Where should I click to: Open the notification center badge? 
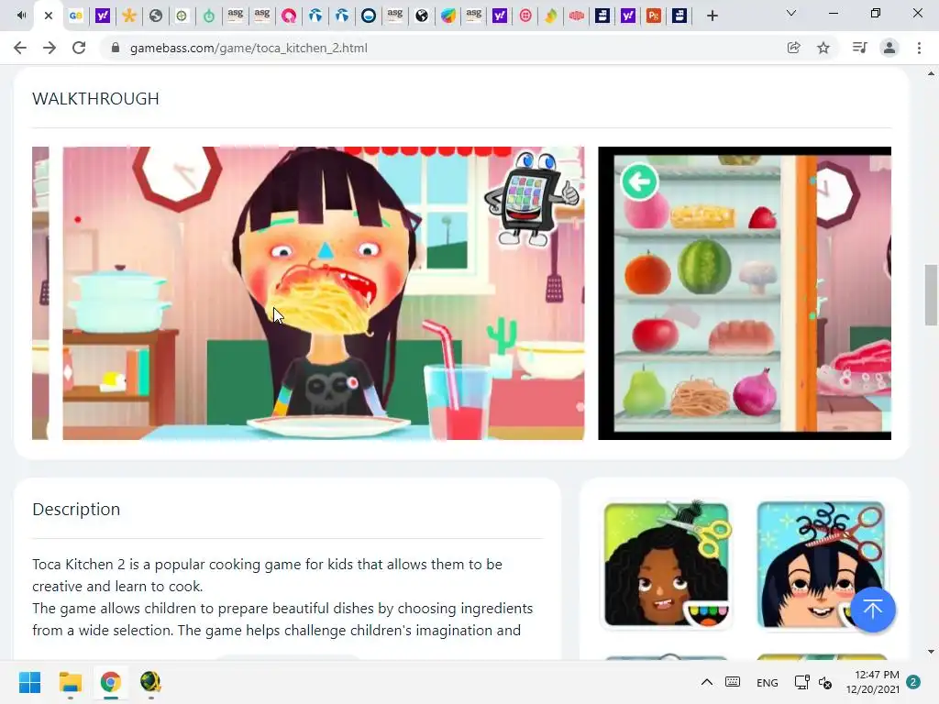point(913,682)
